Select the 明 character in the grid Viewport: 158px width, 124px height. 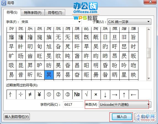pyautogui.click(x=96, y=65)
